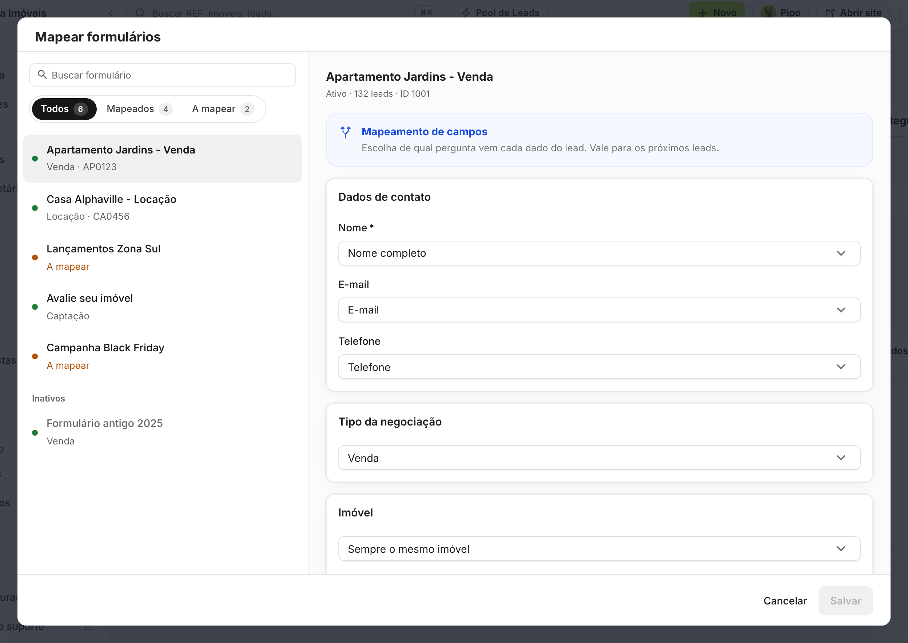Click the Pipo avatar in top bar
The width and height of the screenshot is (908, 643).
[x=768, y=12]
